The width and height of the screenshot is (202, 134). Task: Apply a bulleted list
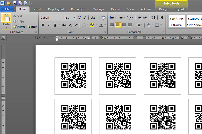[x=112, y=18]
